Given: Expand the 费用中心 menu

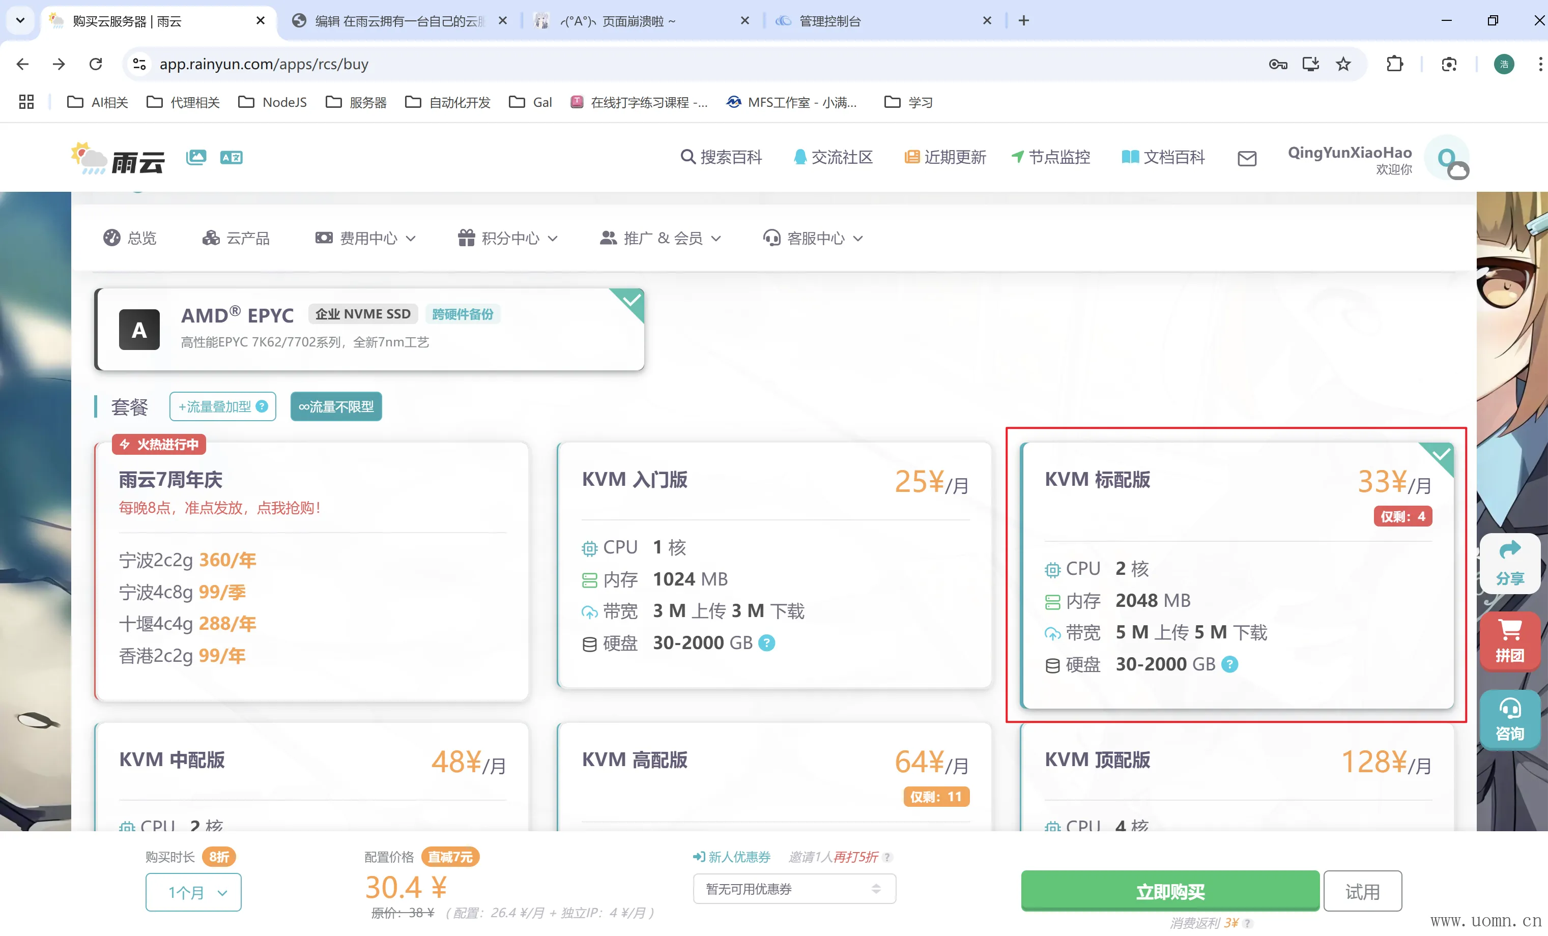Looking at the screenshot, I should click(366, 238).
